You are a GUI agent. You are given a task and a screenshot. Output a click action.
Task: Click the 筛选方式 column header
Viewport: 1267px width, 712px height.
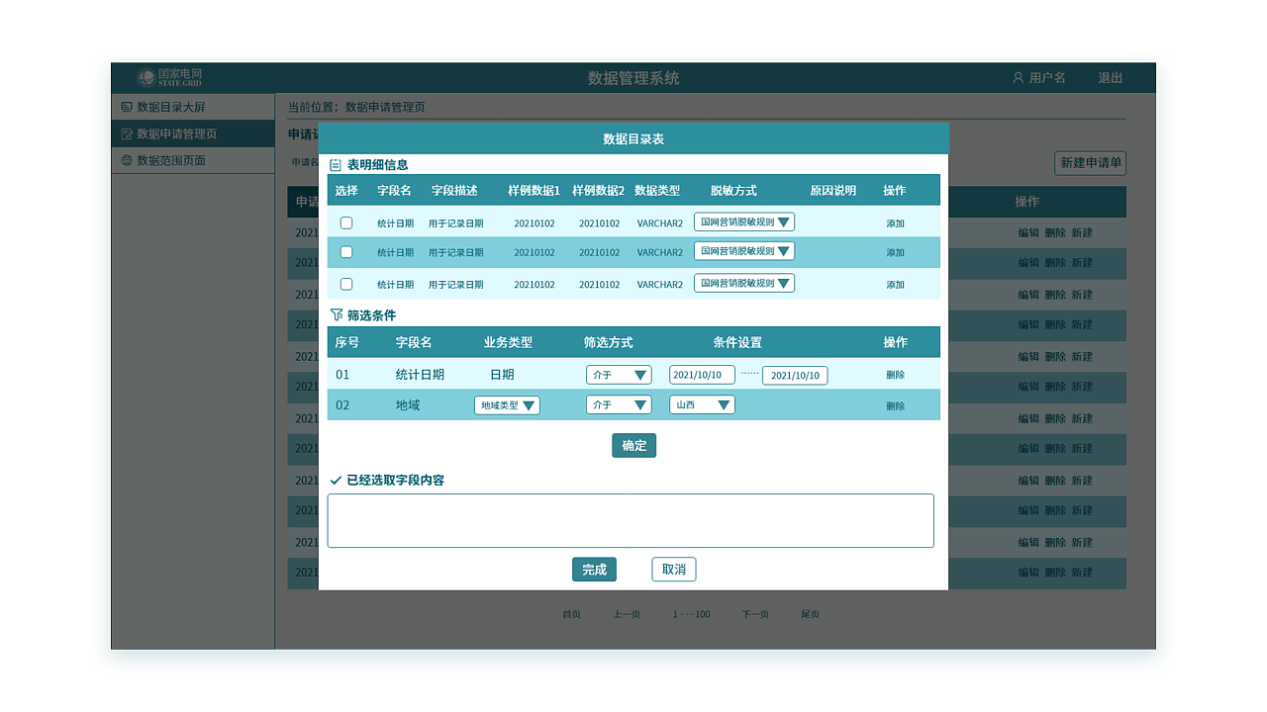608,342
